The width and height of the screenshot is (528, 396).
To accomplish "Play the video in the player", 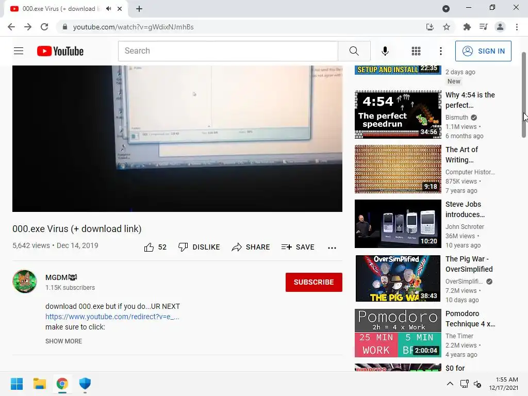I will [177, 138].
